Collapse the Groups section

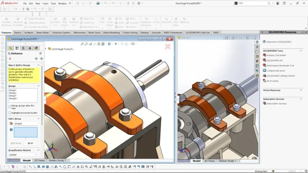pyautogui.click(x=38, y=86)
